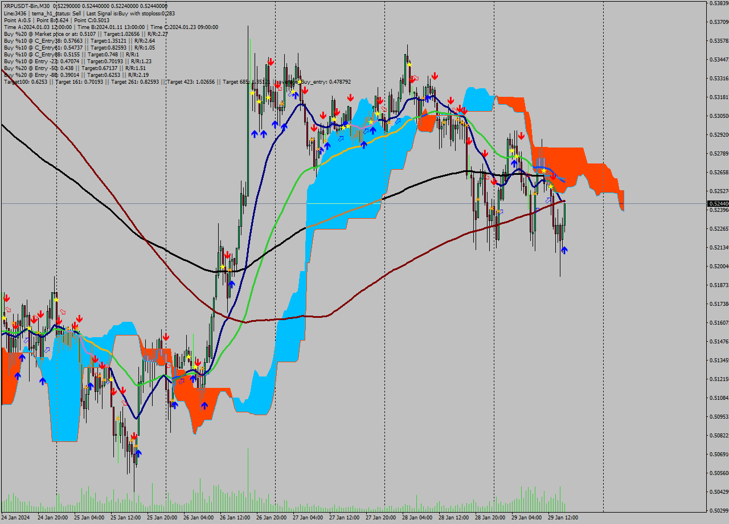Click the '25 Jan 12:00' time label

pyautogui.click(x=126, y=518)
